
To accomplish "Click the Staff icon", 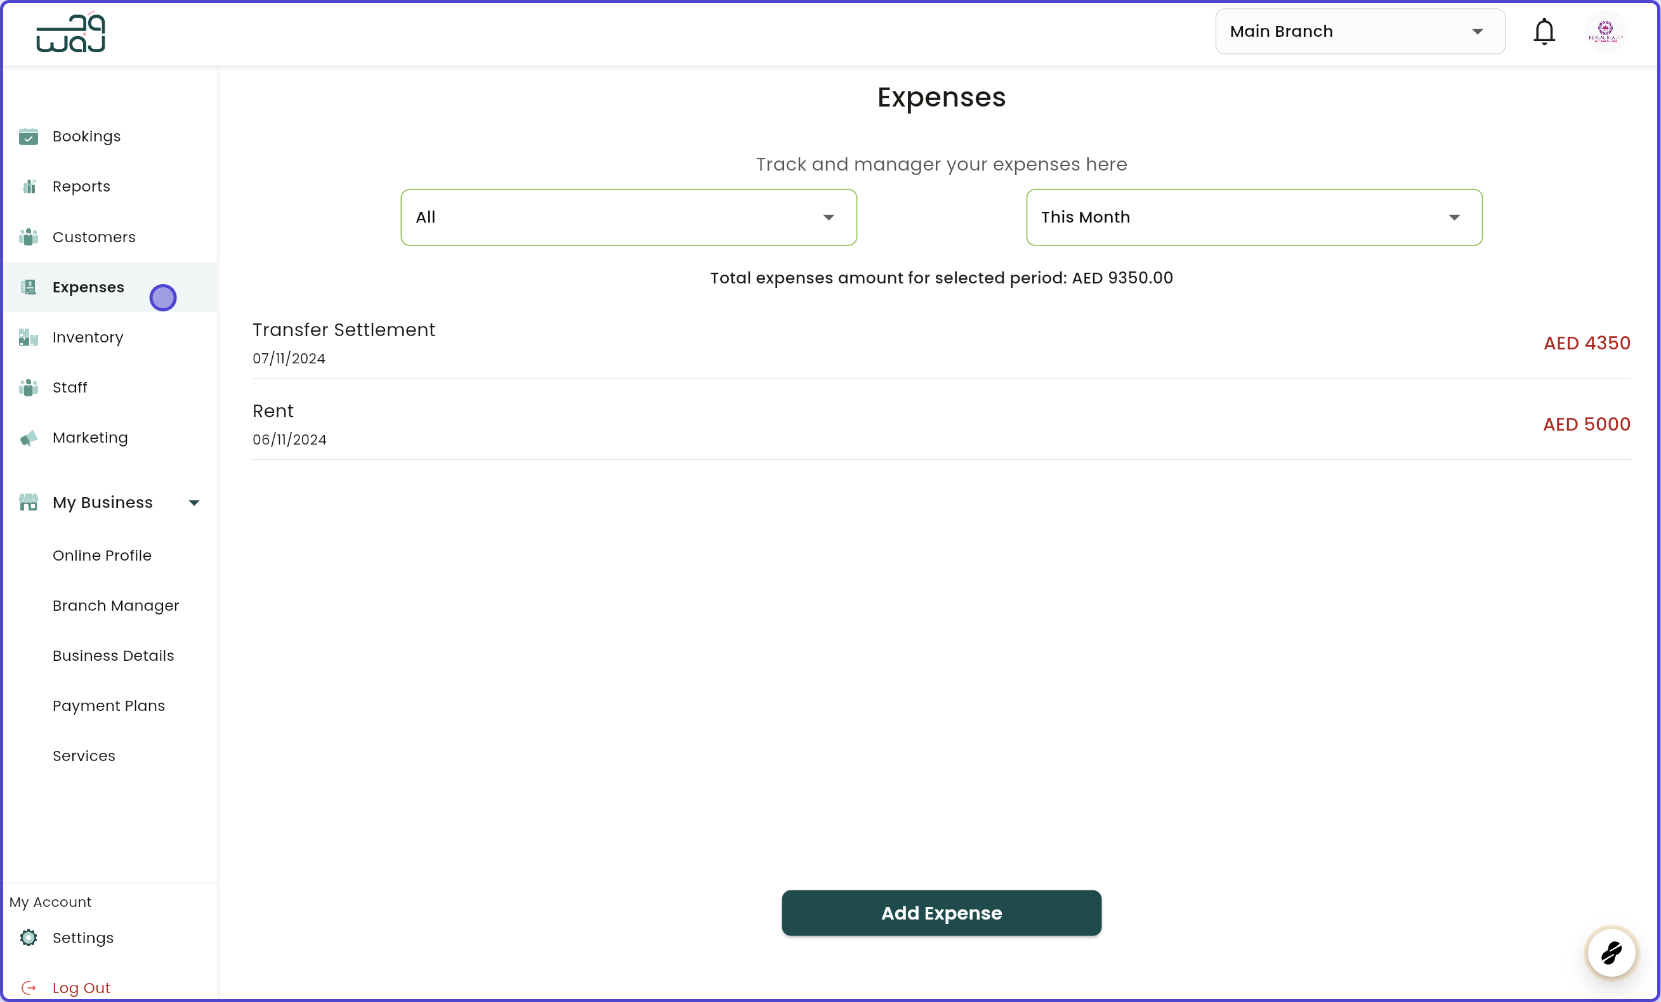I will (x=29, y=387).
